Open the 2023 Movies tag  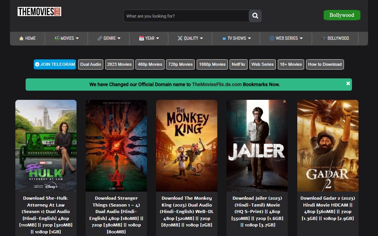(119, 64)
